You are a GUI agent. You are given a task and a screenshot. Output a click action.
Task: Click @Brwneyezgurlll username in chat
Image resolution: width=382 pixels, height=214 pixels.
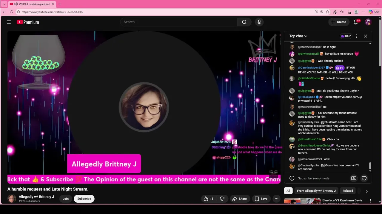point(309,54)
